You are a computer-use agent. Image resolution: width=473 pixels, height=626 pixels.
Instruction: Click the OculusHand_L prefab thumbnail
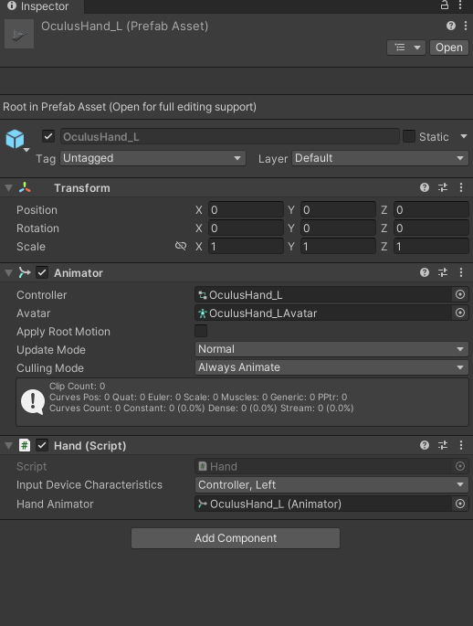pyautogui.click(x=19, y=35)
